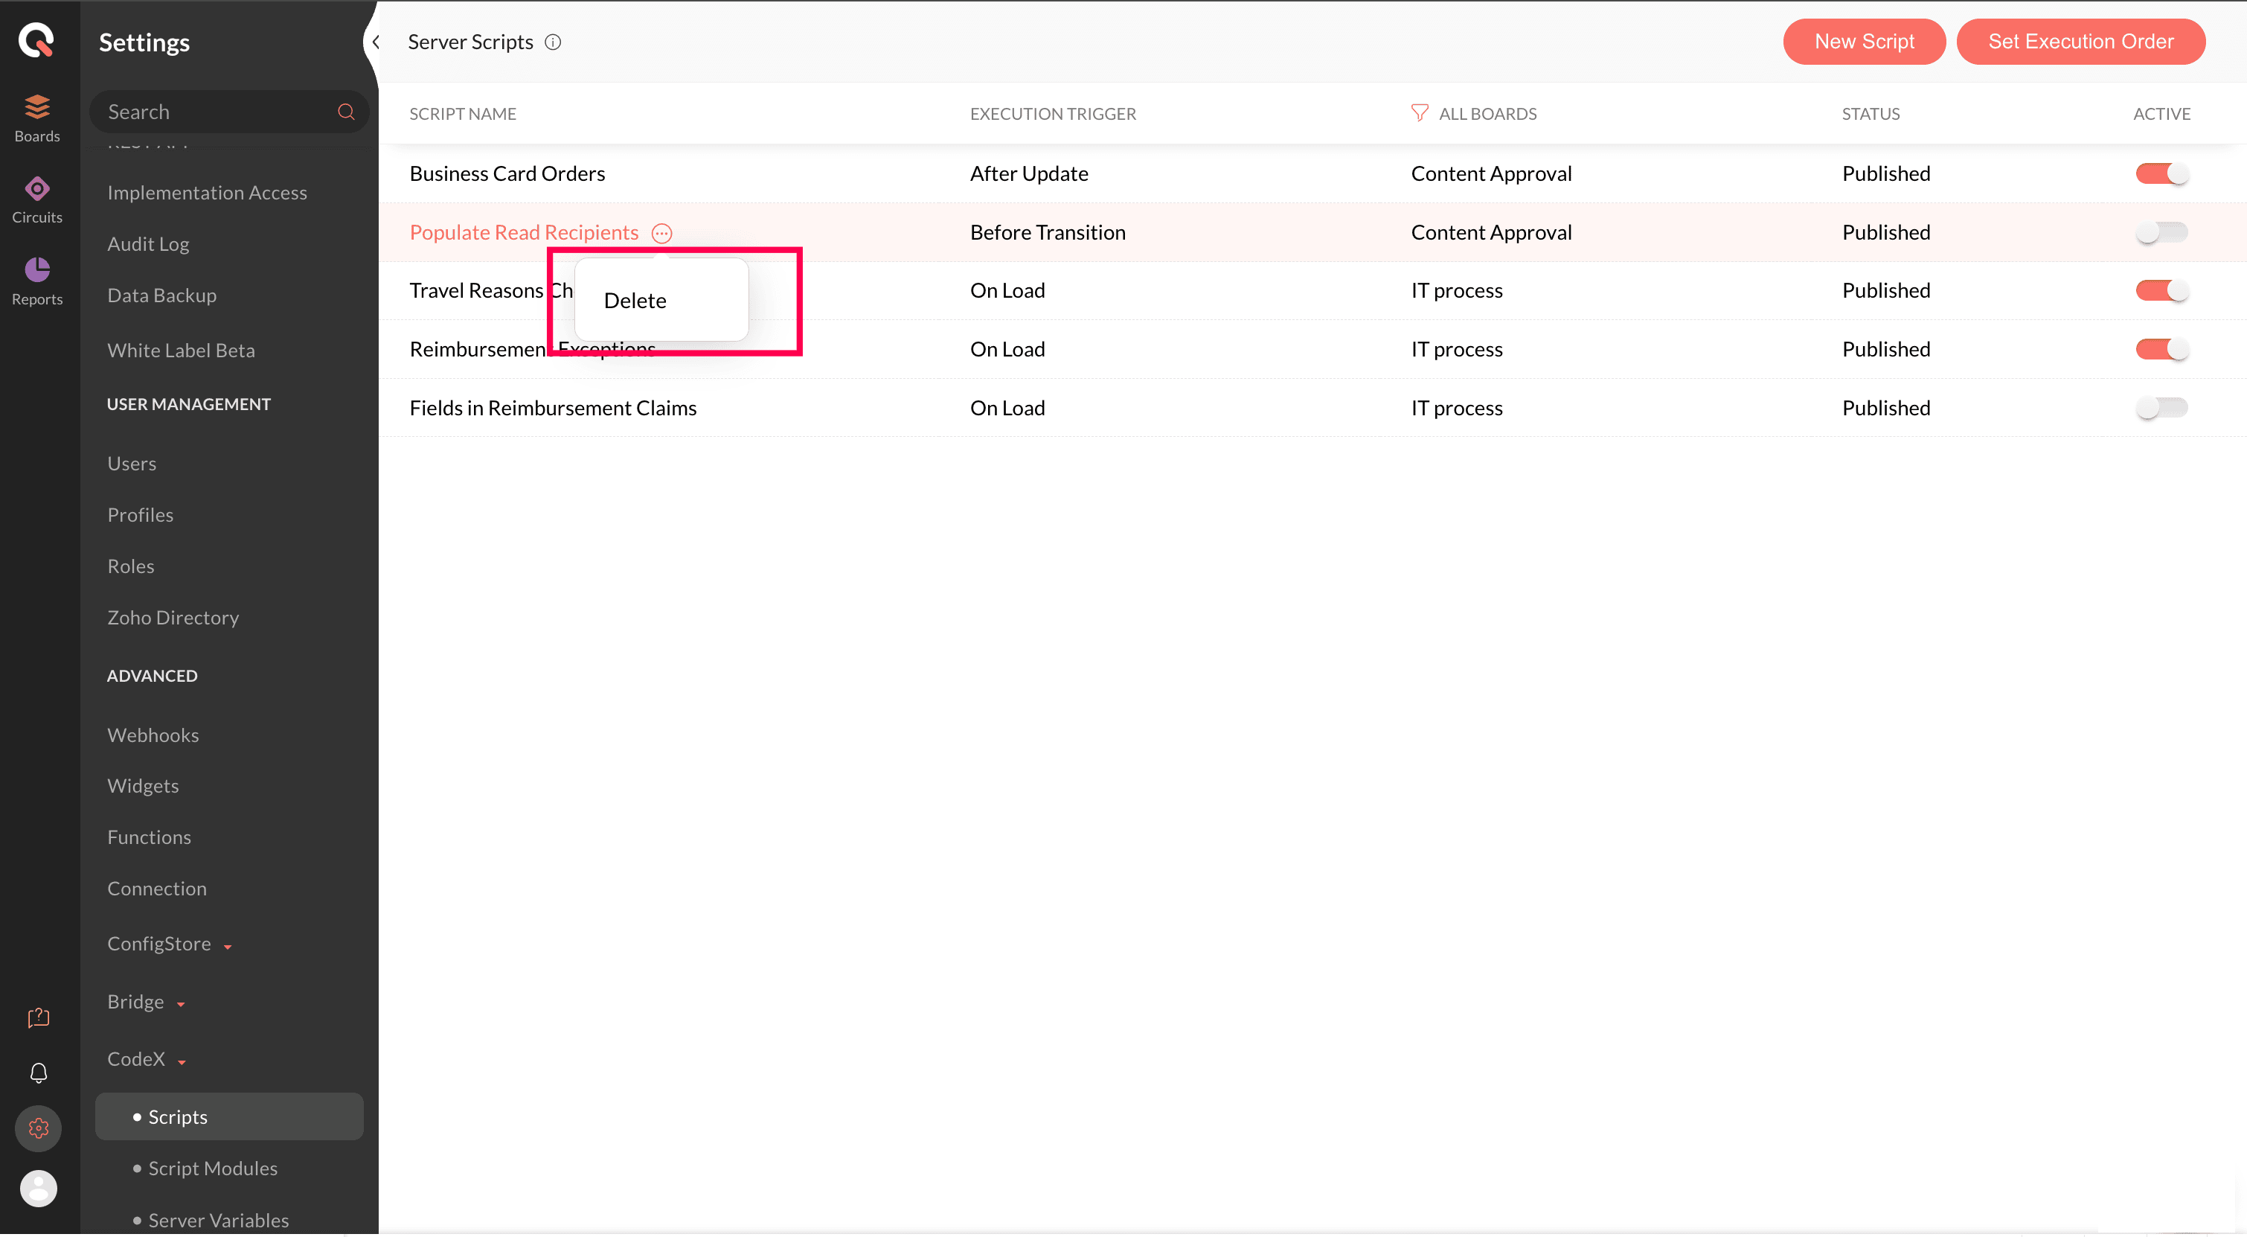Open the All Boards filter funnel icon

[x=1419, y=112]
